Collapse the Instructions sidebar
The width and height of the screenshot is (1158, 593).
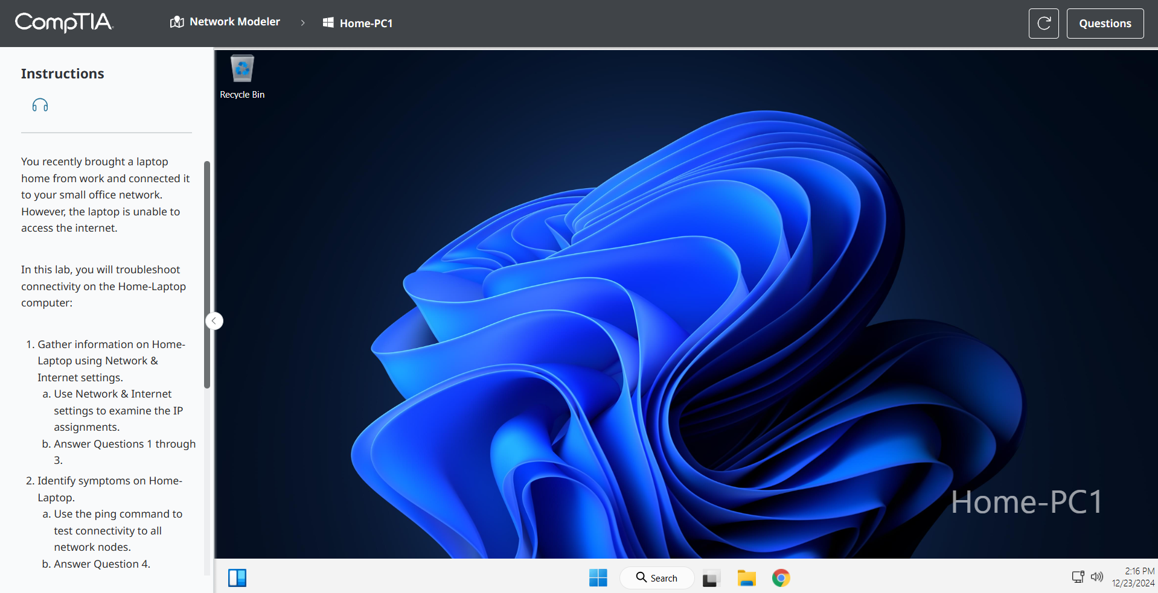click(214, 321)
